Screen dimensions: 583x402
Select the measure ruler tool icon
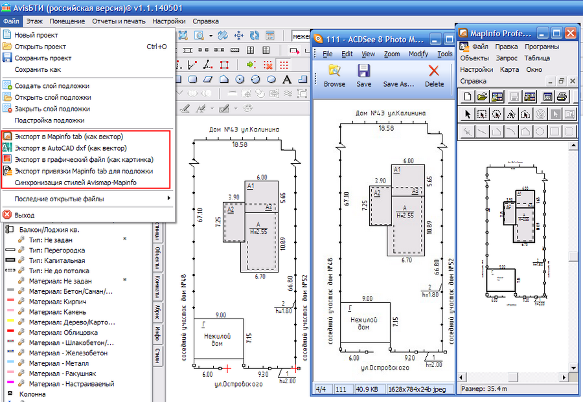point(223,36)
